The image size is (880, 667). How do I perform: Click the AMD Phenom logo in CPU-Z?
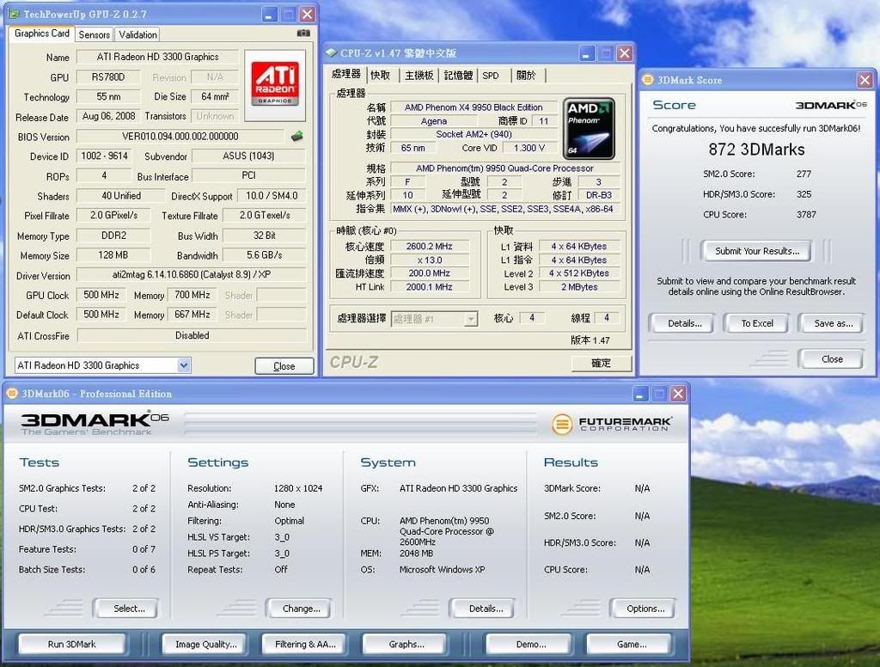589,129
